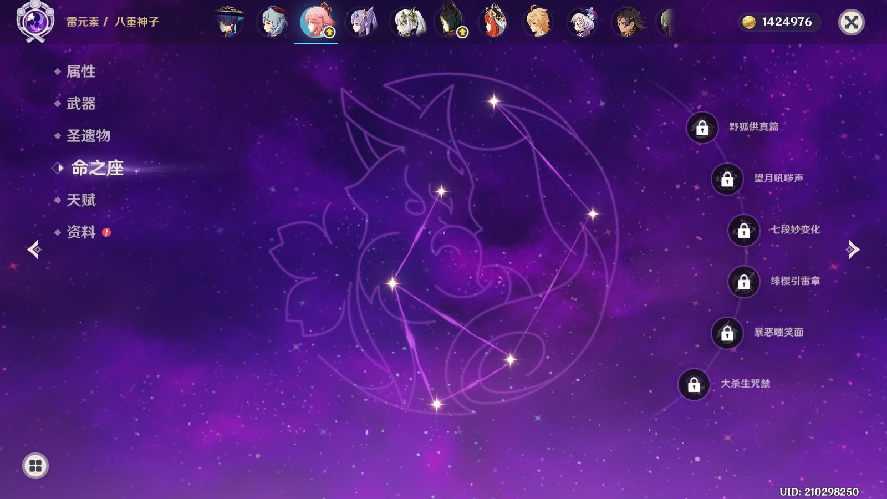Close the character screen with X
Screen dimensions: 887x499
tap(852, 22)
